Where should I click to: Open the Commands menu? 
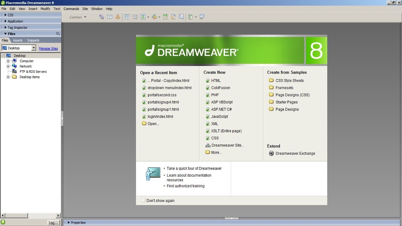click(71, 9)
